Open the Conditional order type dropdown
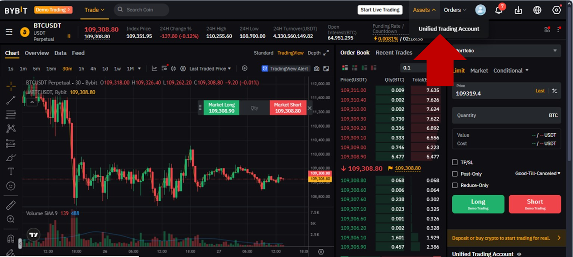Image resolution: width=573 pixels, height=257 pixels. pos(511,71)
